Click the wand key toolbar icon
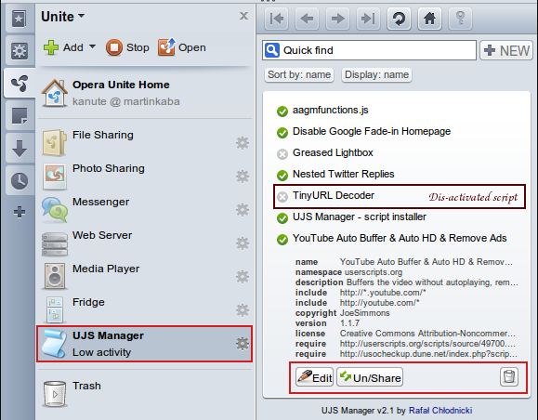Screen dimensions: 538x420 coord(461,19)
